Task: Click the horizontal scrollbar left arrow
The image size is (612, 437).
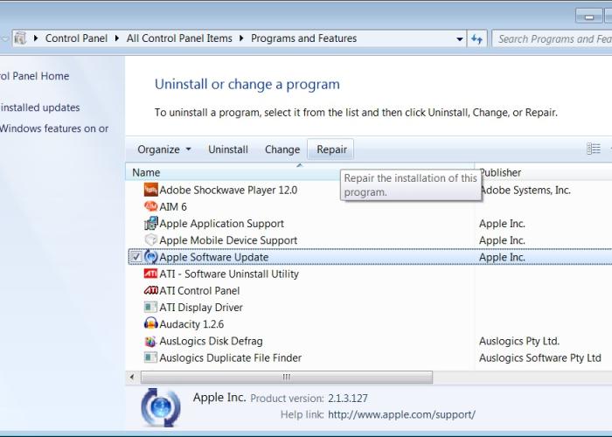Action: click(x=132, y=377)
